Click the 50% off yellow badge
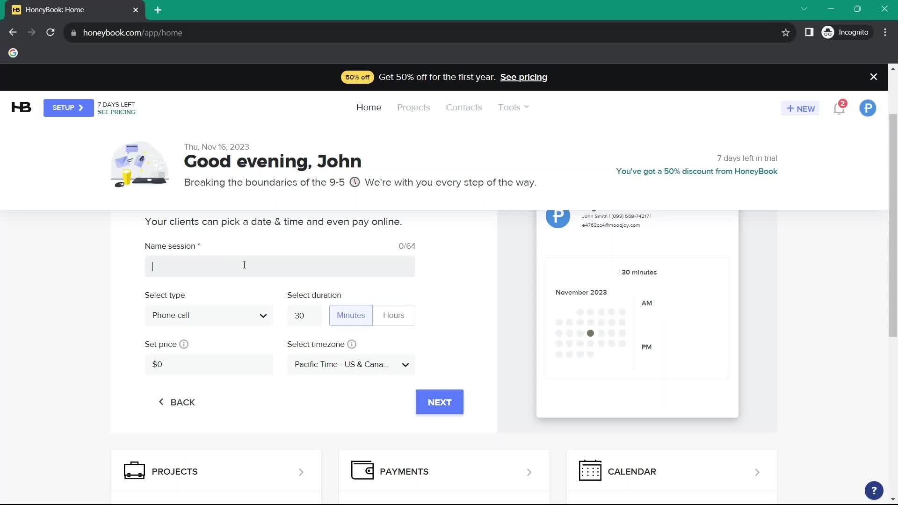This screenshot has height=505, width=898. [x=357, y=77]
